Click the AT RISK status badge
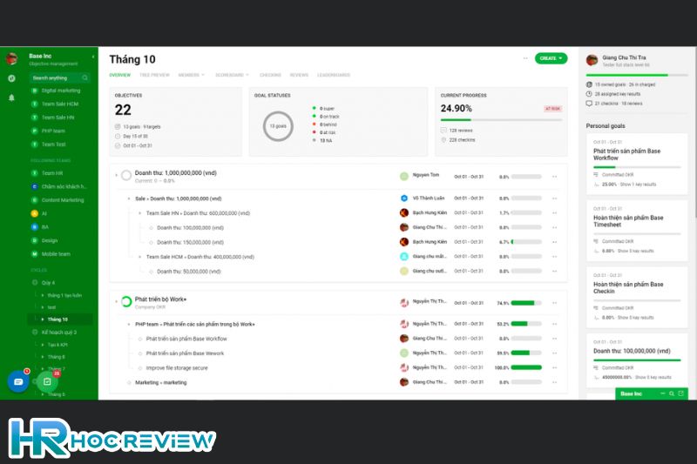The image size is (697, 464). tap(553, 109)
